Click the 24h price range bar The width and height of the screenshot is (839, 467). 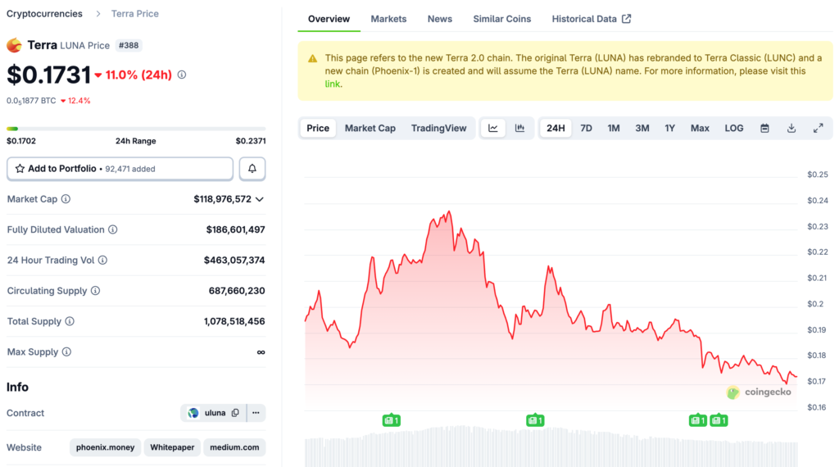pos(136,129)
